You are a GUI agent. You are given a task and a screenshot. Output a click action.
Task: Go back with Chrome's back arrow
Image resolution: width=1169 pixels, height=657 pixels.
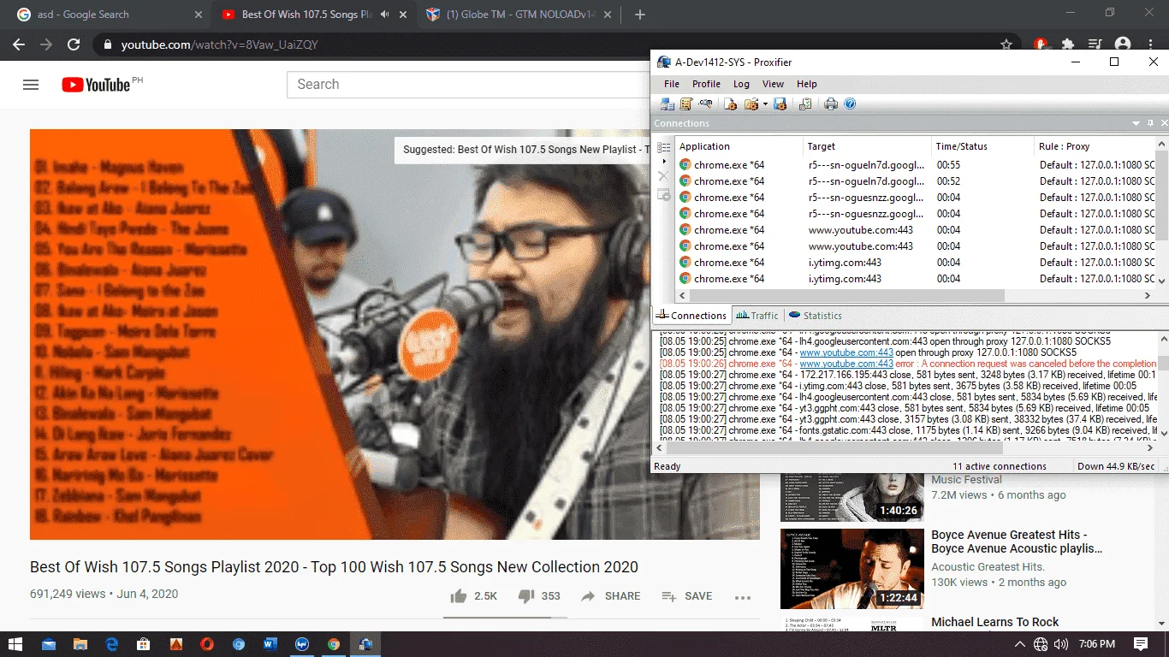(19, 44)
